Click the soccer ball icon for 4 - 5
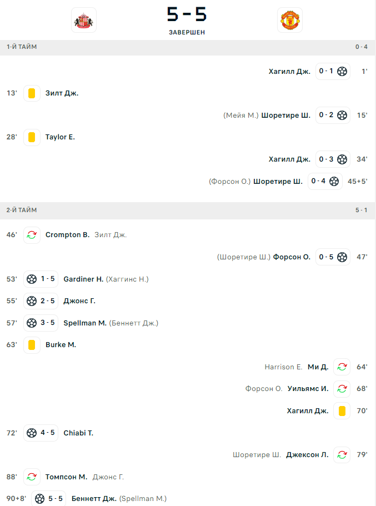376x506 pixels. 32,433
